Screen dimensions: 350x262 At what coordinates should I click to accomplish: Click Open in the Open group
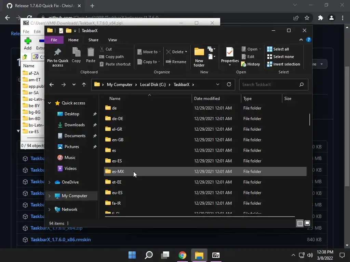pos(251,49)
